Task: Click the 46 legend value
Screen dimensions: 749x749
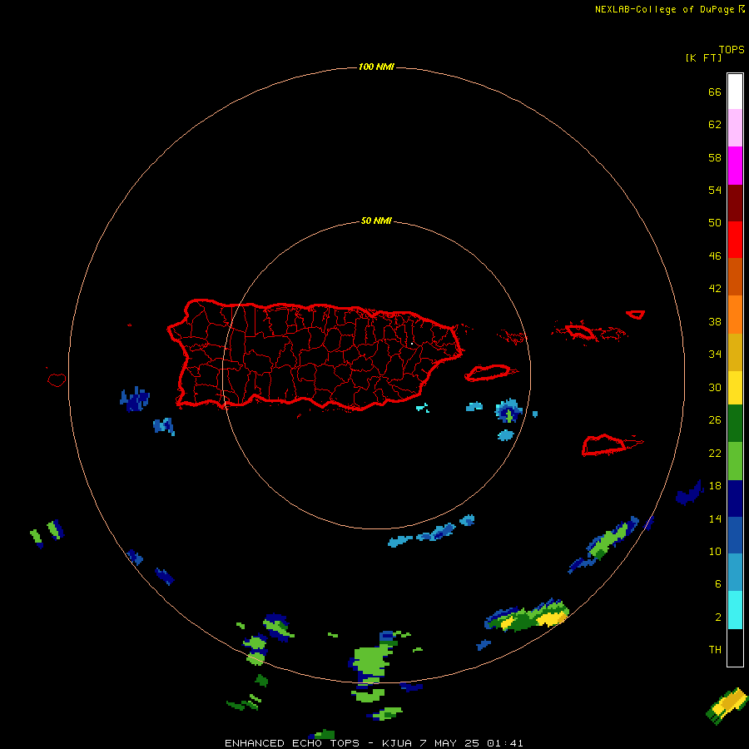Action: coord(715,255)
